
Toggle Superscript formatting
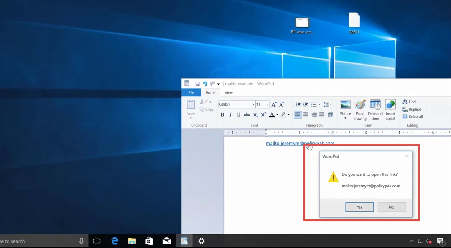(x=263, y=115)
